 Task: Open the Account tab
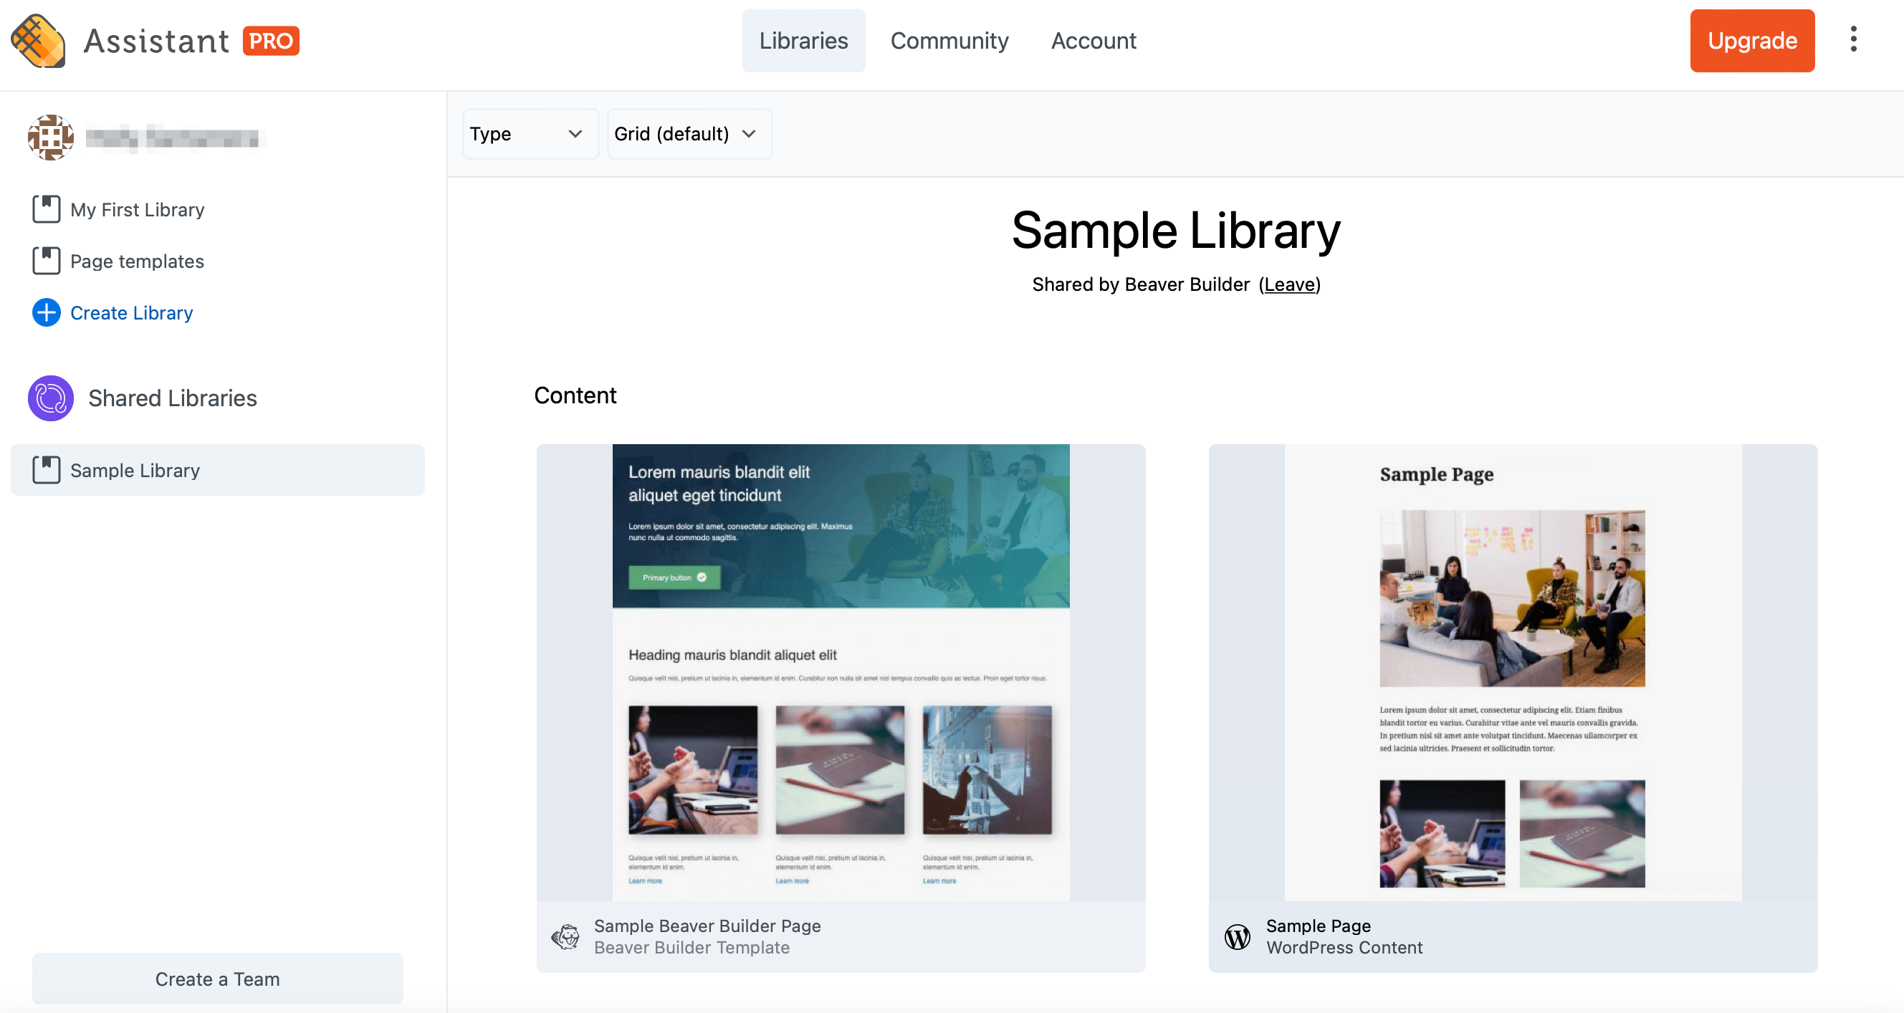pyautogui.click(x=1094, y=41)
